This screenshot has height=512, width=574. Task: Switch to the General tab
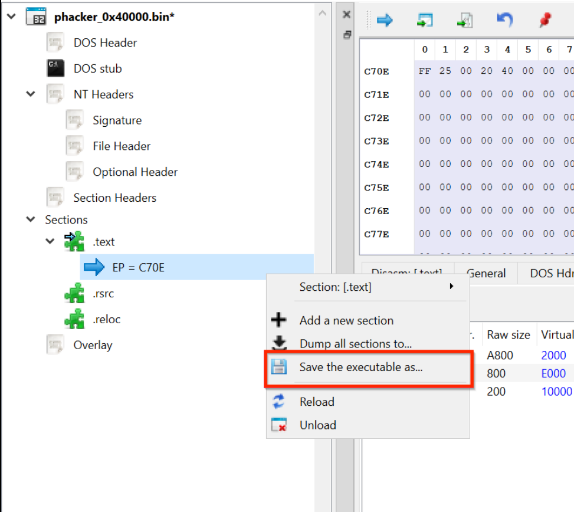point(487,273)
